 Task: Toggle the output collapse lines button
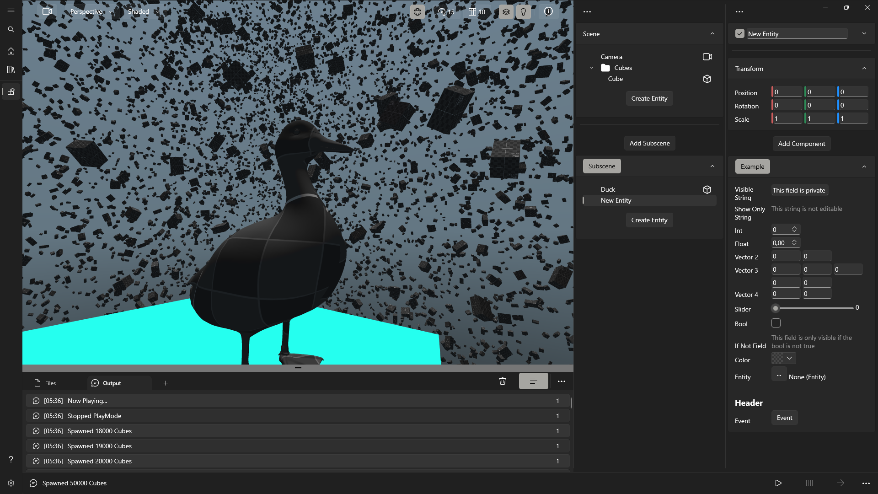pyautogui.click(x=533, y=381)
